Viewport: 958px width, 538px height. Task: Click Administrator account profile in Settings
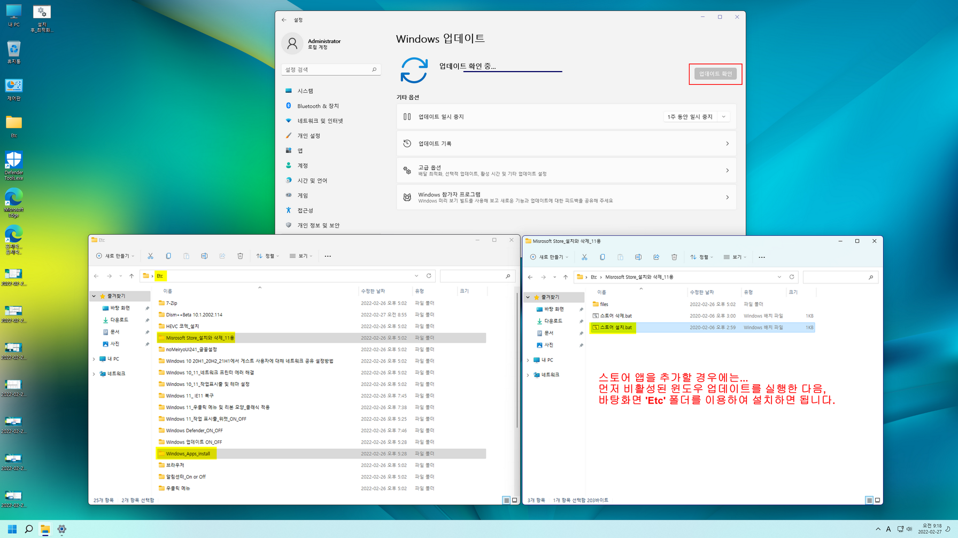click(x=313, y=44)
